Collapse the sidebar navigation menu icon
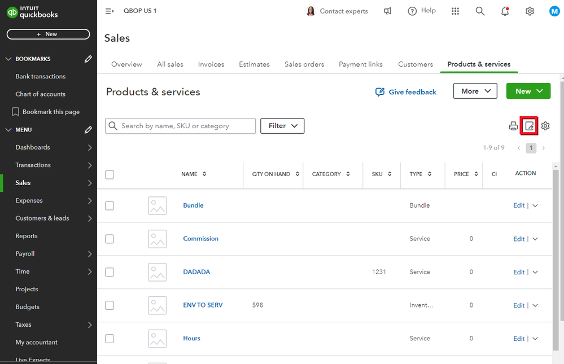This screenshot has height=364, width=564. click(110, 11)
